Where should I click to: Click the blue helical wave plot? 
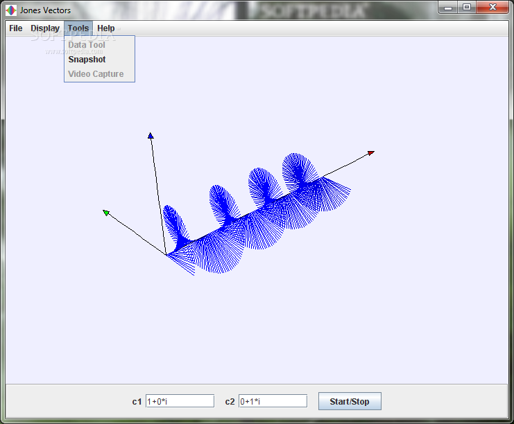point(257,214)
